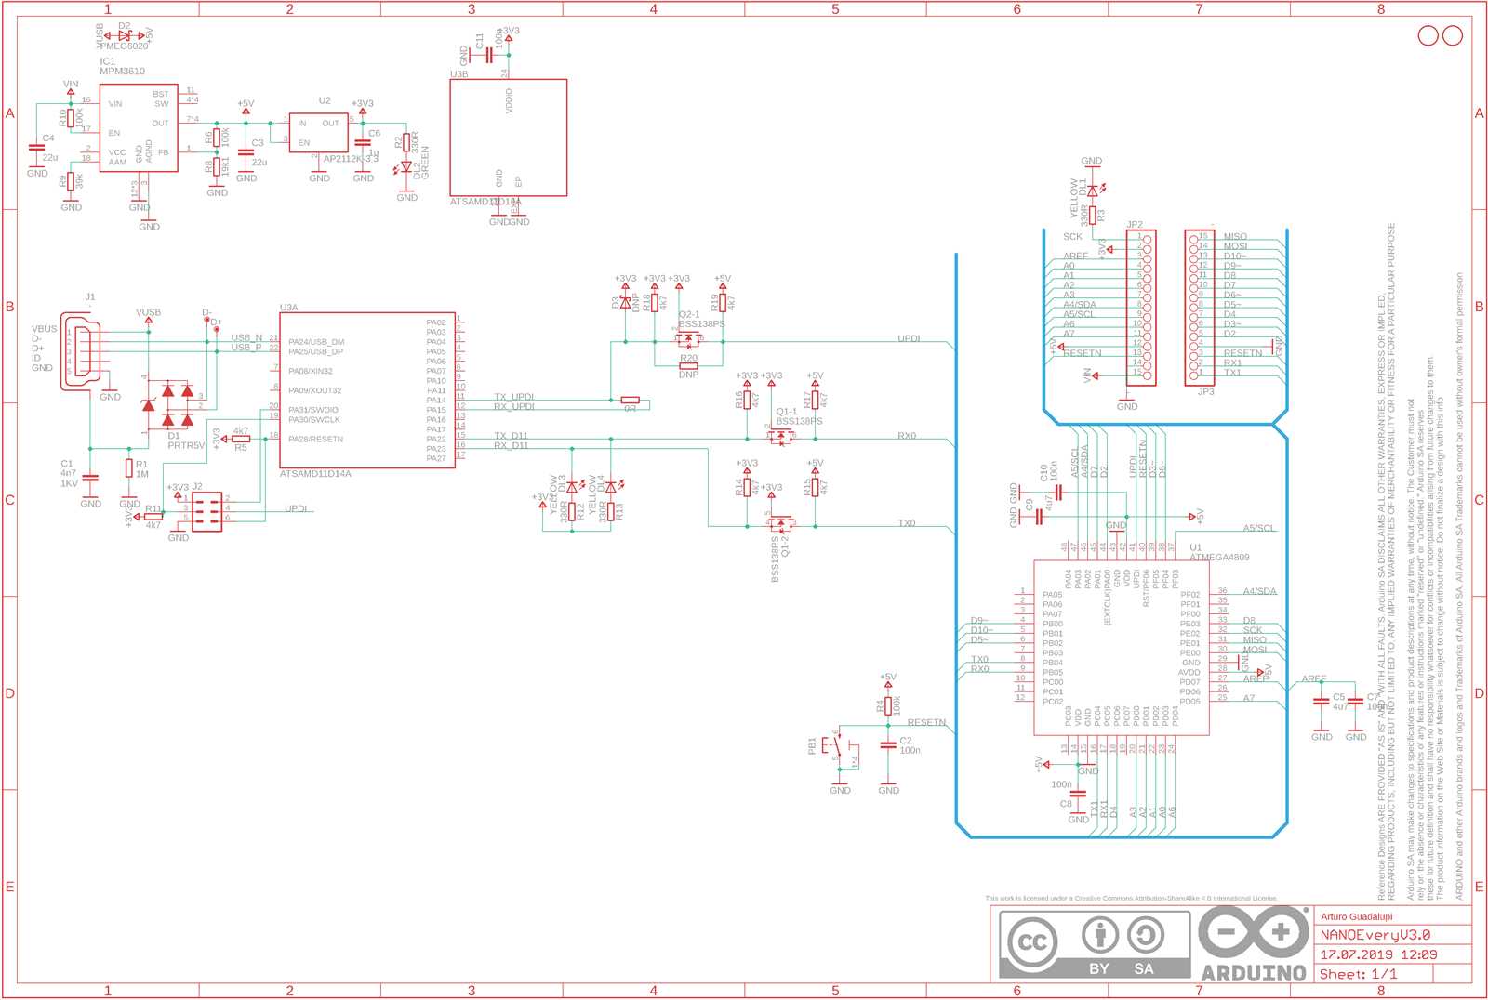Click the RX_UPDI net label
1488x1000 pixels.
click(514, 406)
